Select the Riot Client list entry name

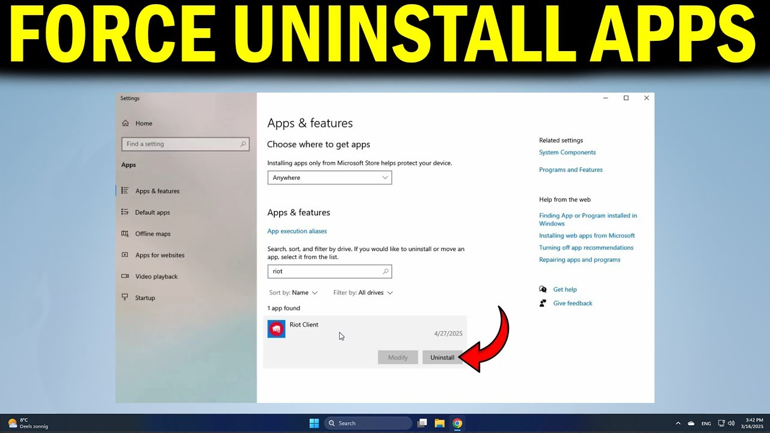click(x=304, y=325)
